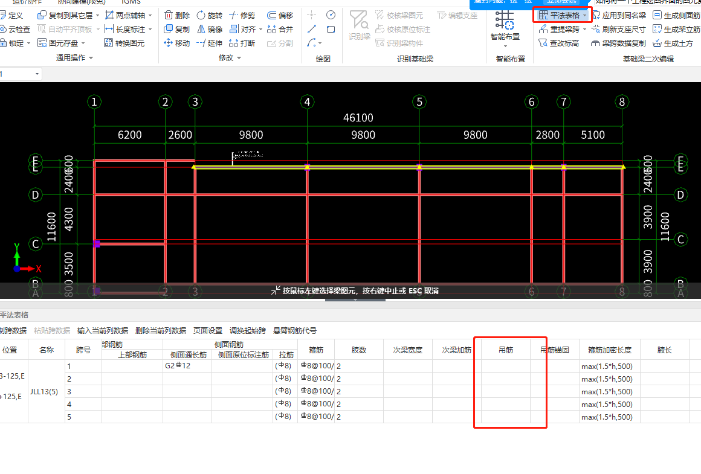
Task: Click the 转换图元 tool
Action: coord(124,43)
